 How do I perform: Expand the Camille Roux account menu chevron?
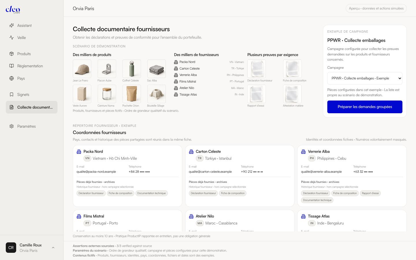pyautogui.click(x=53, y=248)
